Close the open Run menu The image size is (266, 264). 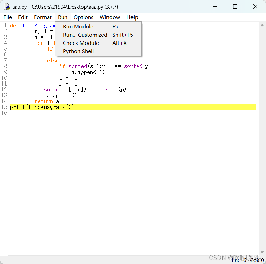(x=63, y=17)
